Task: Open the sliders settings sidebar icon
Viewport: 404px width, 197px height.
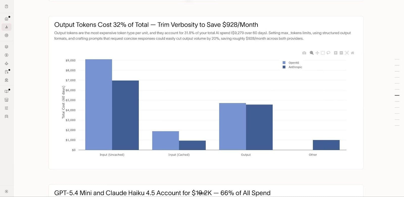Action: 7,108
